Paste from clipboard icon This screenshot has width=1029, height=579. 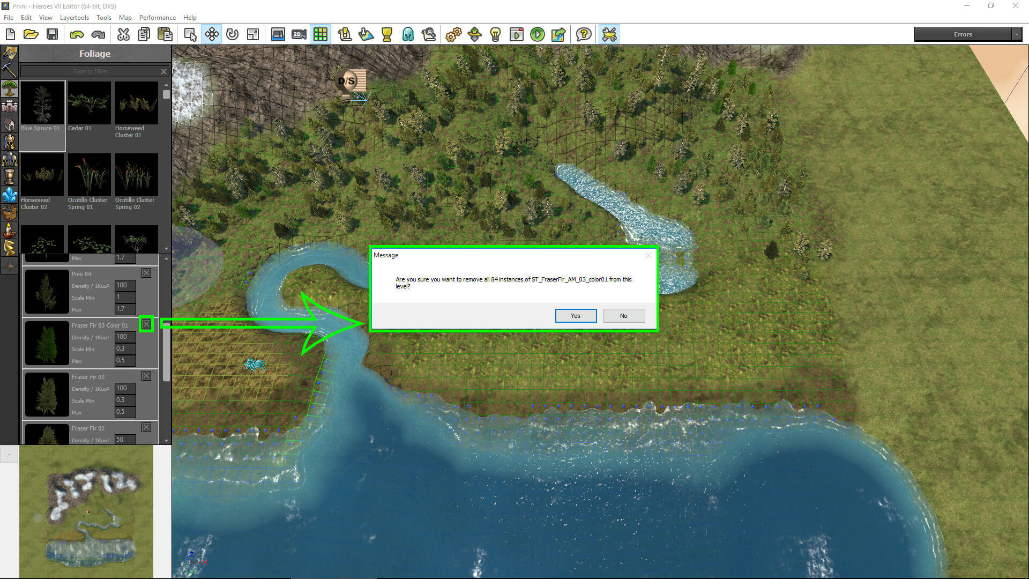(x=165, y=34)
